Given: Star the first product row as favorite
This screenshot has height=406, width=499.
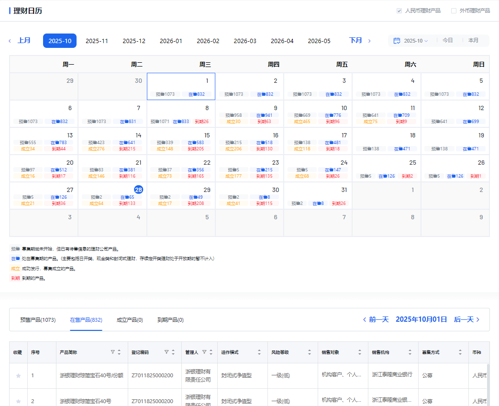Looking at the screenshot, I should [18, 376].
